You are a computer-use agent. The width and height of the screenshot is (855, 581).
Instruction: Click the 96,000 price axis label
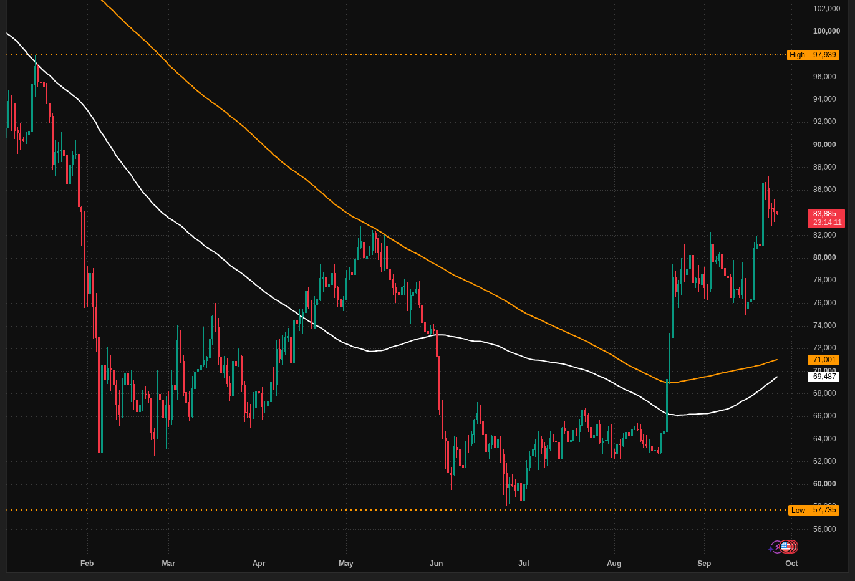click(824, 77)
